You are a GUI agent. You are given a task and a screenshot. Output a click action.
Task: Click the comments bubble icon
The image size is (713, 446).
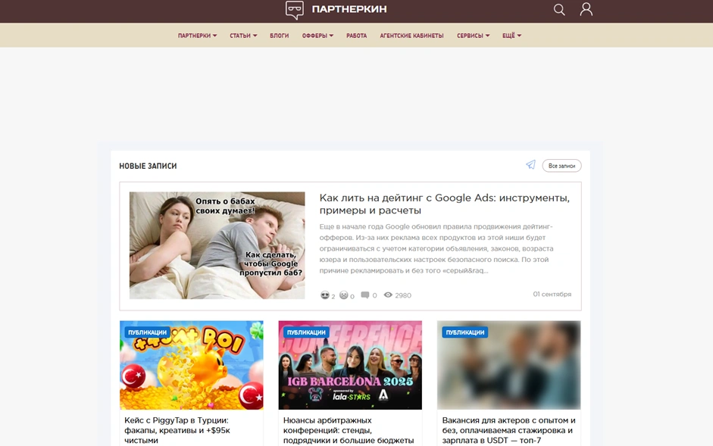[365, 295]
